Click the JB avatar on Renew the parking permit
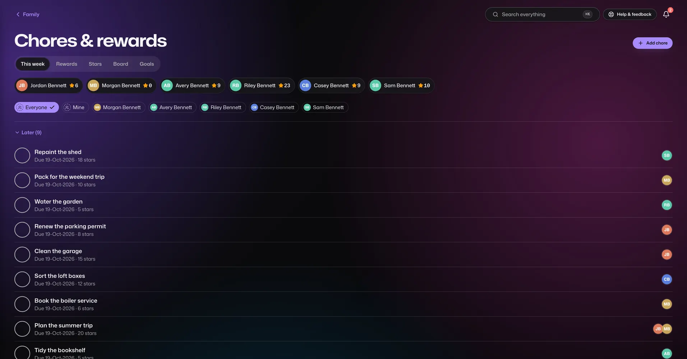 pos(667,230)
